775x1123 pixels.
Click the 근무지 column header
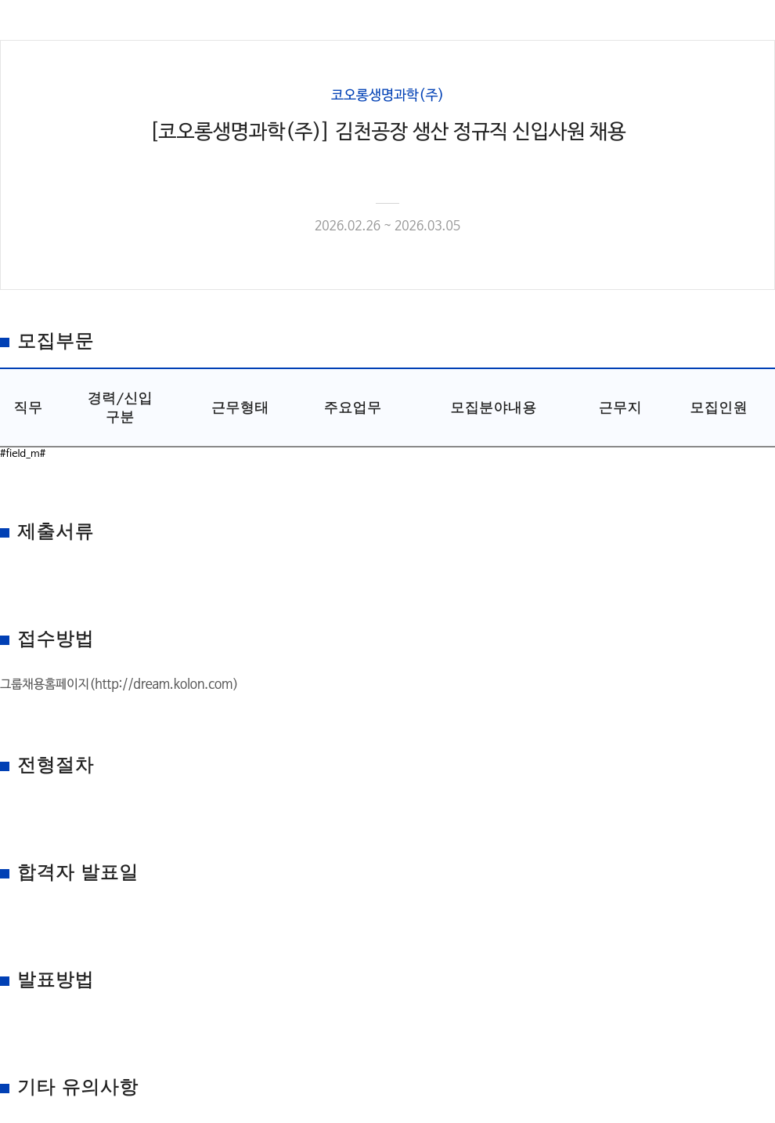tap(620, 408)
